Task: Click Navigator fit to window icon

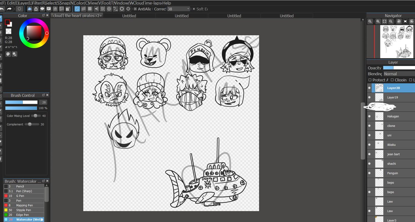Action: [x=385, y=21]
